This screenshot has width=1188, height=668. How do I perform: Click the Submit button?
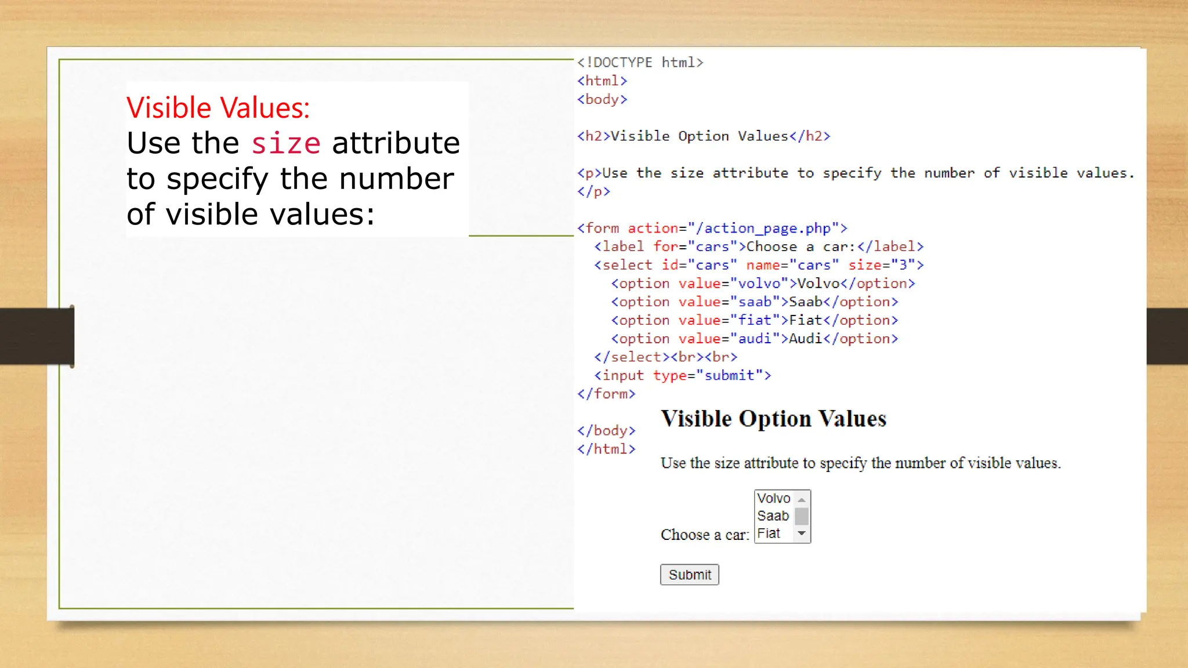tap(689, 575)
